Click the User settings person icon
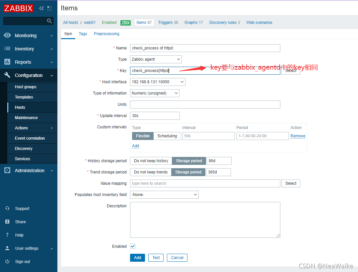 [x=7, y=248]
